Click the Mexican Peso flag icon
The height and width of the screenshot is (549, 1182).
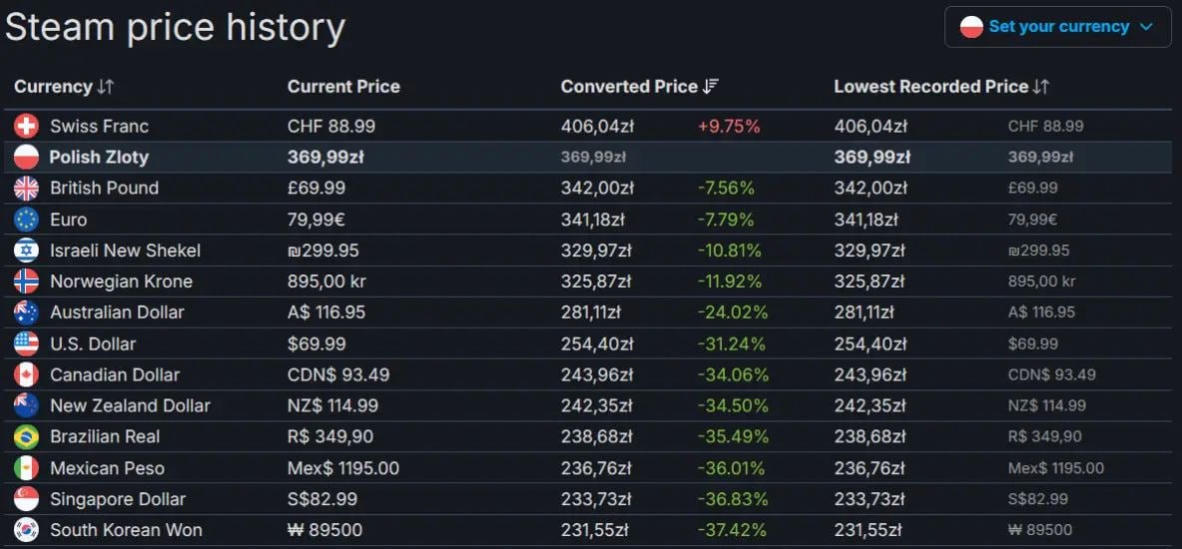[x=26, y=468]
